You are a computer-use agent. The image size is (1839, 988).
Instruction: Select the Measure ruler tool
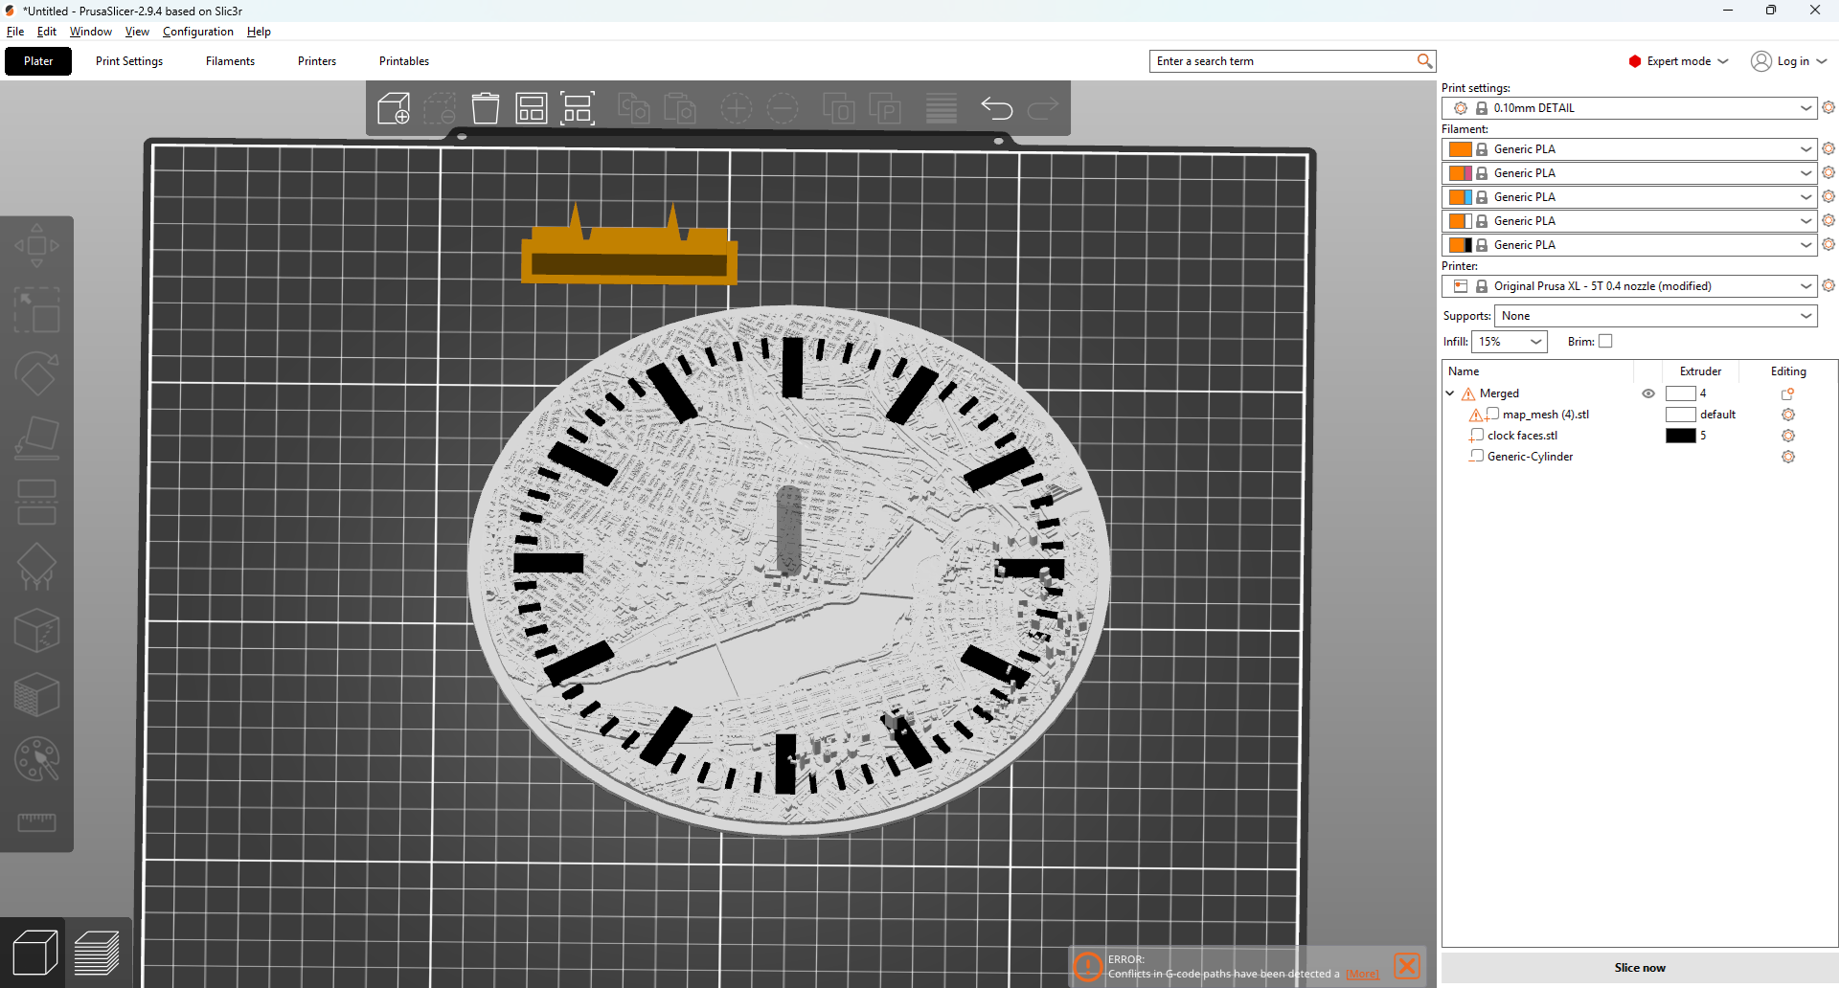point(36,822)
